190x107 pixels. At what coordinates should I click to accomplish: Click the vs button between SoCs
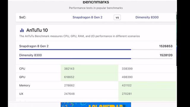pos(117,17)
